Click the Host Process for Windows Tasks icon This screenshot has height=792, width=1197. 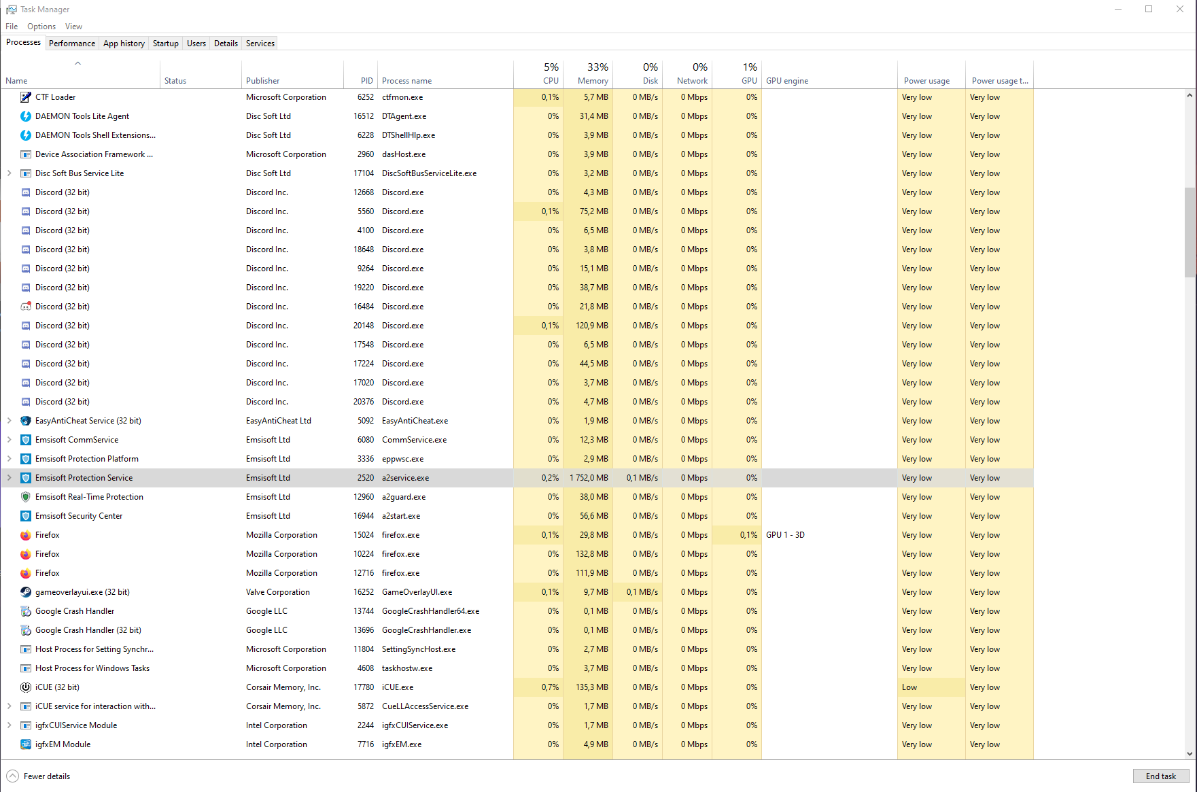[26, 668]
